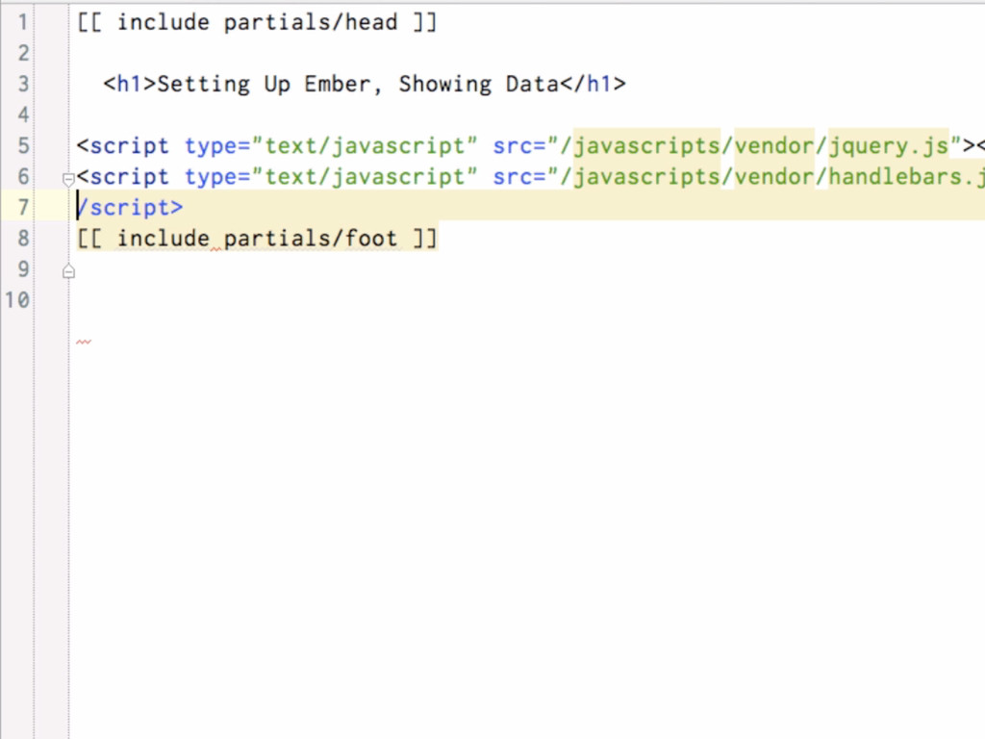
Task: Click 'include partials/foot' text on line 8
Action: [x=257, y=239]
